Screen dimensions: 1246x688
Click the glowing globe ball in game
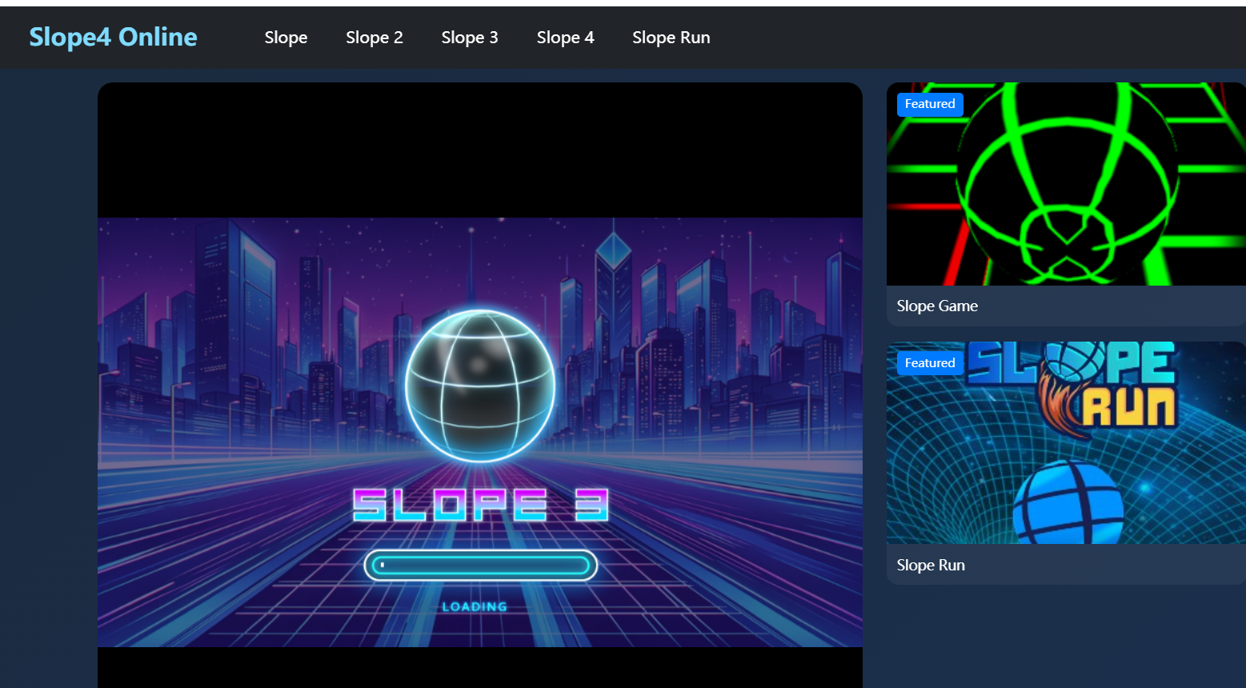coord(479,386)
